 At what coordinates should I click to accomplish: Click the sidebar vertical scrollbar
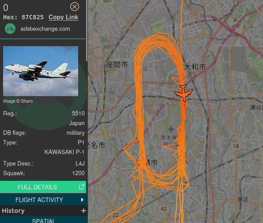[x=86, y=31]
